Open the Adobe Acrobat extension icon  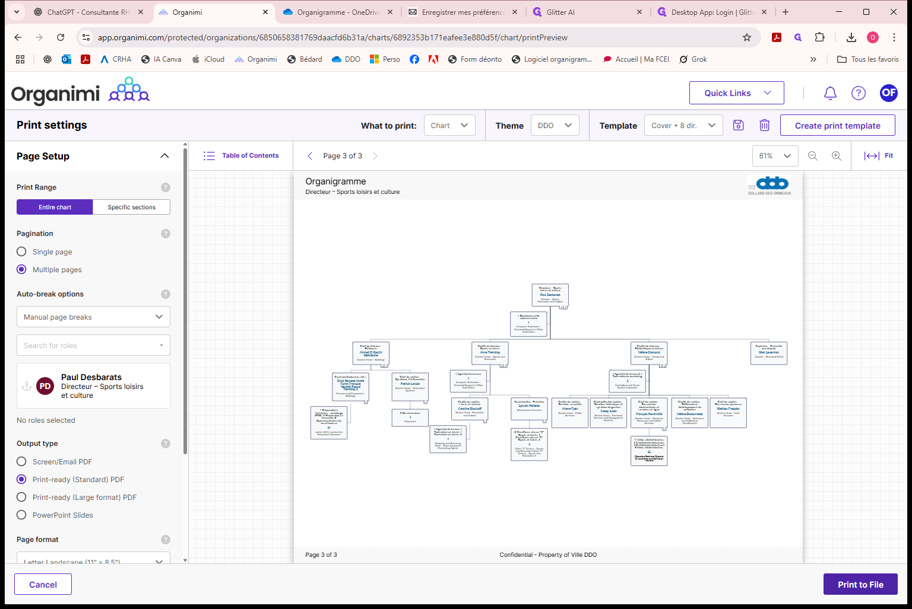tap(777, 37)
